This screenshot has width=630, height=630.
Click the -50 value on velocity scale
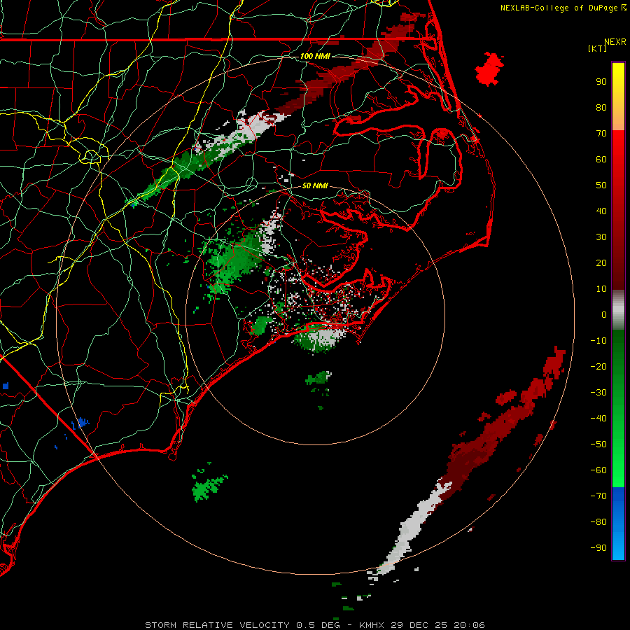click(598, 444)
